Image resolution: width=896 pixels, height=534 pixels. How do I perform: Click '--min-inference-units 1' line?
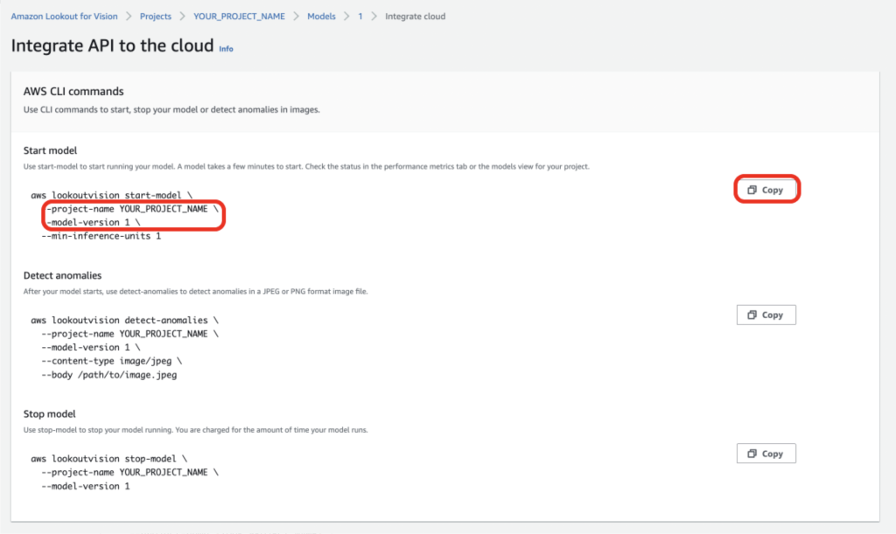pyautogui.click(x=101, y=236)
